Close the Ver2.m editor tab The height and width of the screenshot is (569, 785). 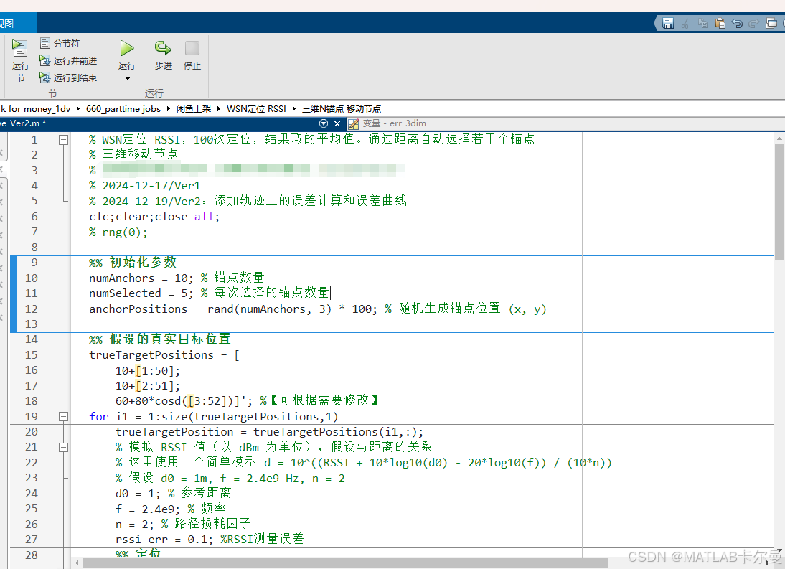click(x=337, y=123)
